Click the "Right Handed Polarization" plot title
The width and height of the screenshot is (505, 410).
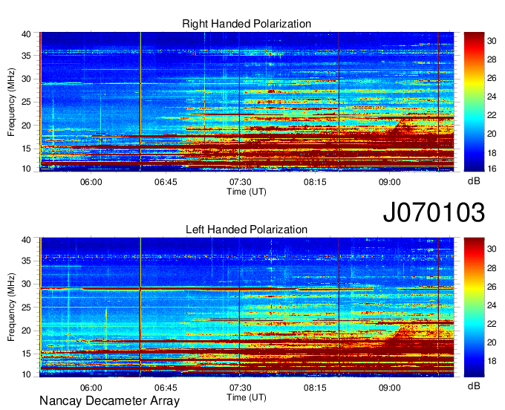[247, 24]
